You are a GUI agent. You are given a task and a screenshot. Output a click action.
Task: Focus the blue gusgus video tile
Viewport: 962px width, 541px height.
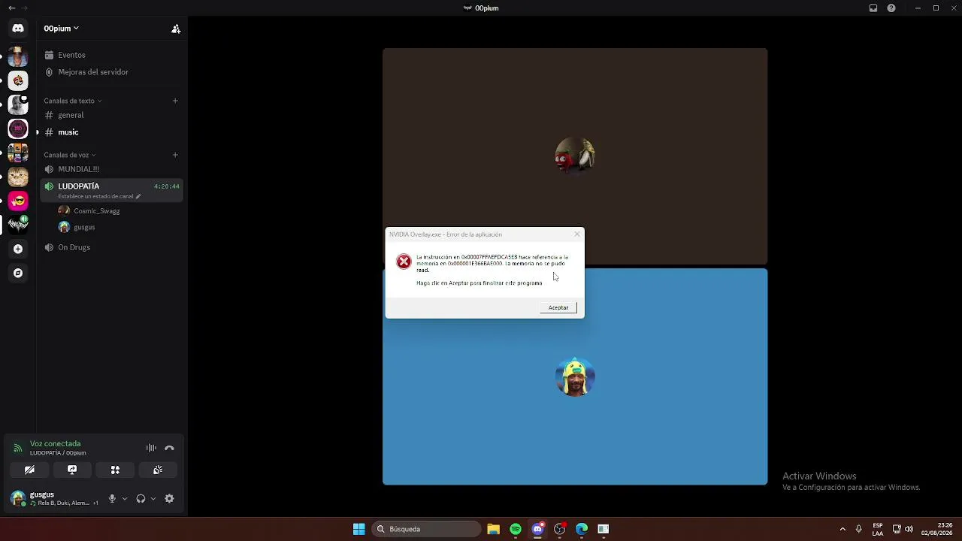575,376
